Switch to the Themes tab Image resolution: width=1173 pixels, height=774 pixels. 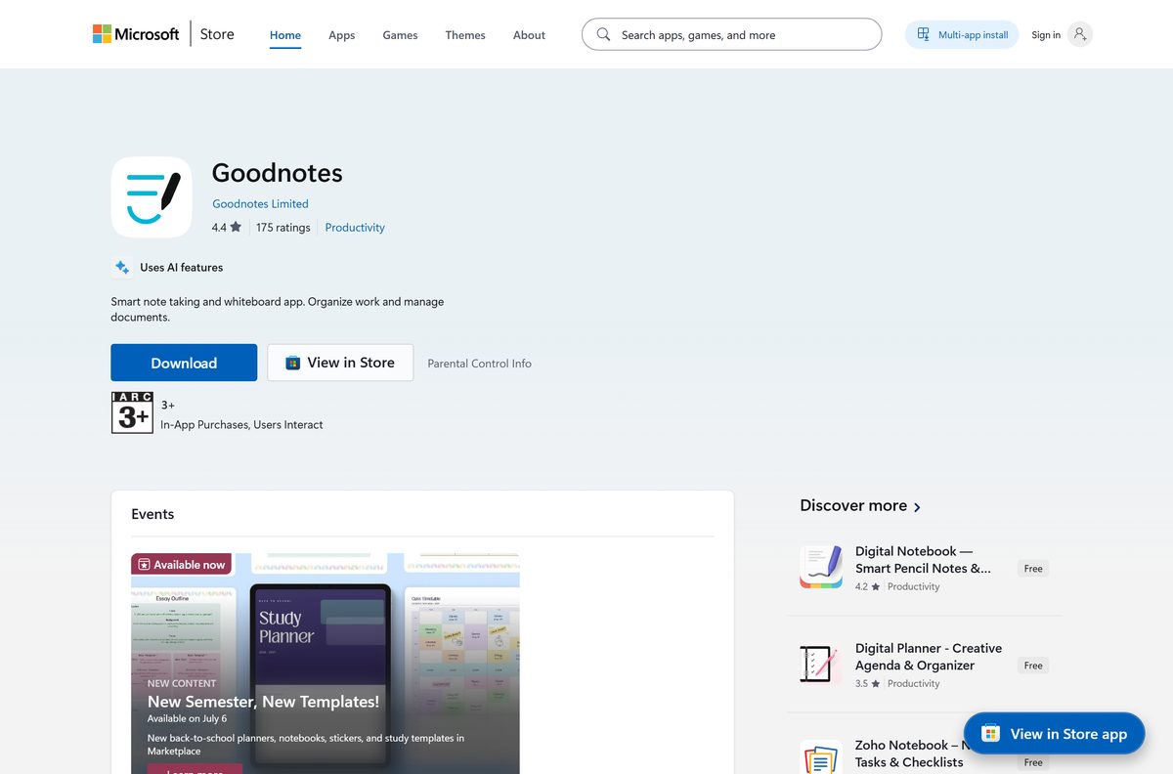(x=465, y=35)
